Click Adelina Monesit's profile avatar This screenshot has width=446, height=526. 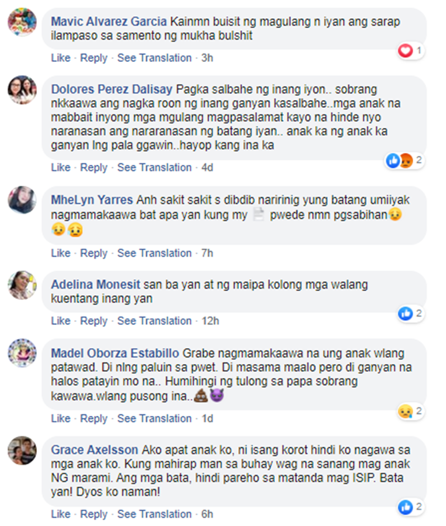22,285
